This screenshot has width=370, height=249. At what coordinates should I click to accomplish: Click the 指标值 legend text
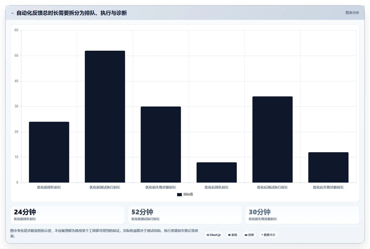pos(188,194)
